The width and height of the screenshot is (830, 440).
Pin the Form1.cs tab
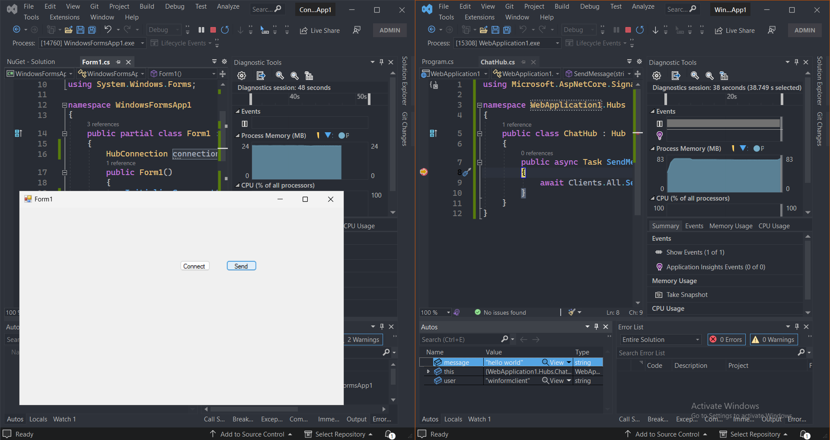point(118,62)
